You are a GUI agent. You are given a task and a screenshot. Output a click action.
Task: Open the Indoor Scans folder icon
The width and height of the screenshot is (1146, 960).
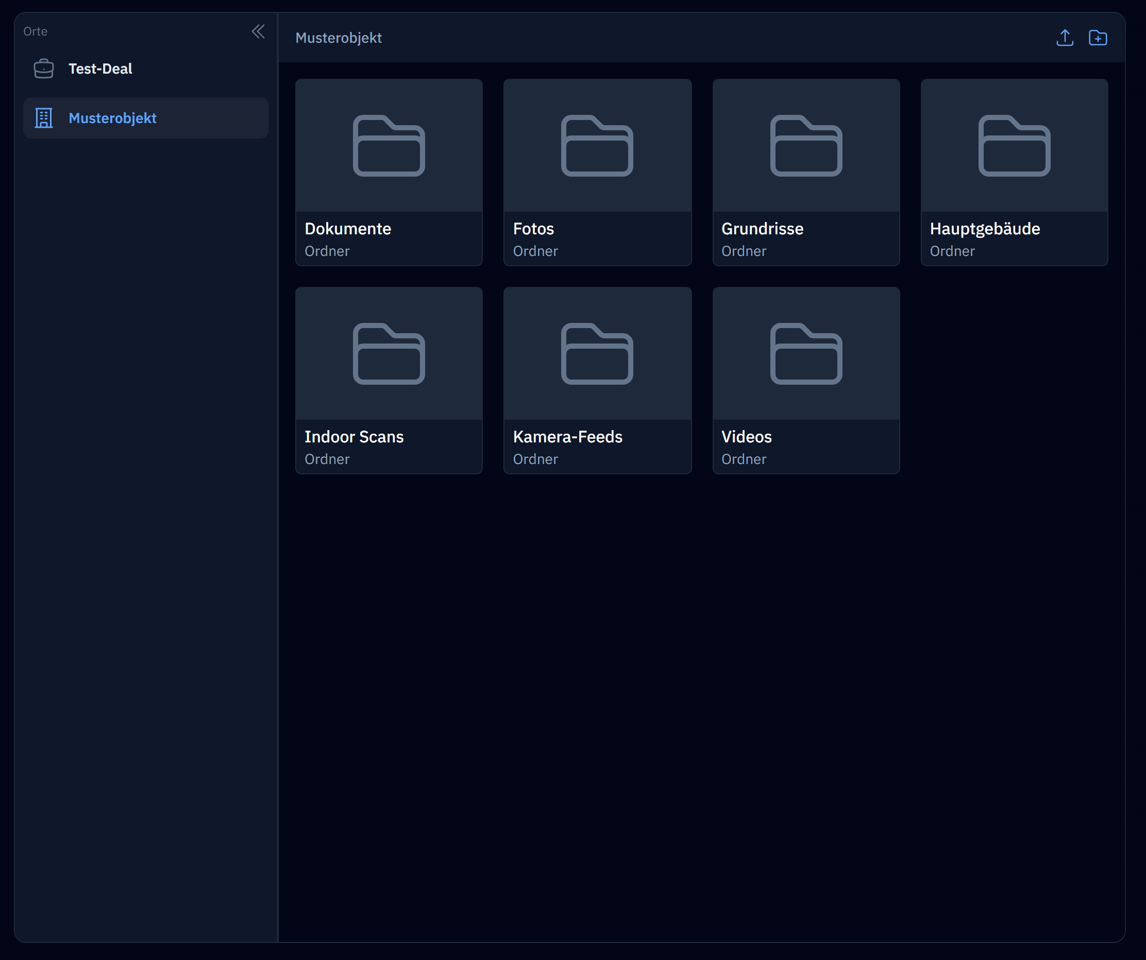389,353
